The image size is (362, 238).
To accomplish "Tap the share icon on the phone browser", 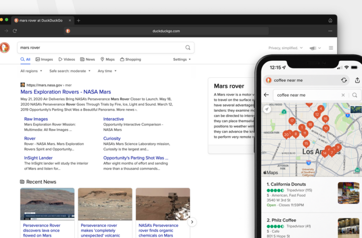I will point(357,80).
